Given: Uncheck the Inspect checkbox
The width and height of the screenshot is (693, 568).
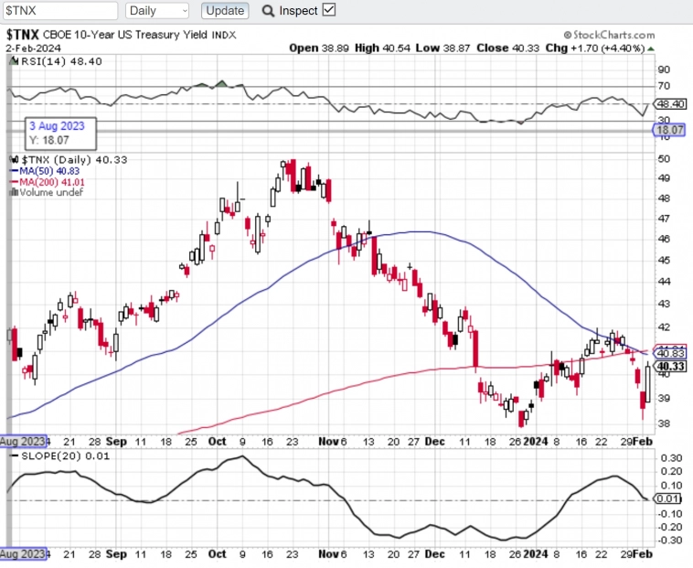Looking at the screenshot, I should (x=329, y=10).
